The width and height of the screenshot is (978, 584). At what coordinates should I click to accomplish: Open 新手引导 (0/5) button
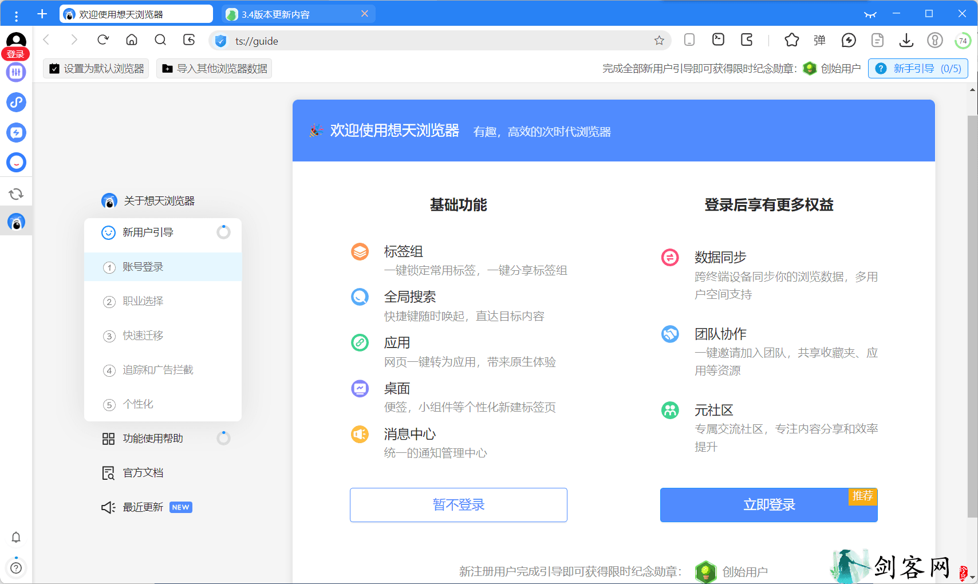(918, 69)
